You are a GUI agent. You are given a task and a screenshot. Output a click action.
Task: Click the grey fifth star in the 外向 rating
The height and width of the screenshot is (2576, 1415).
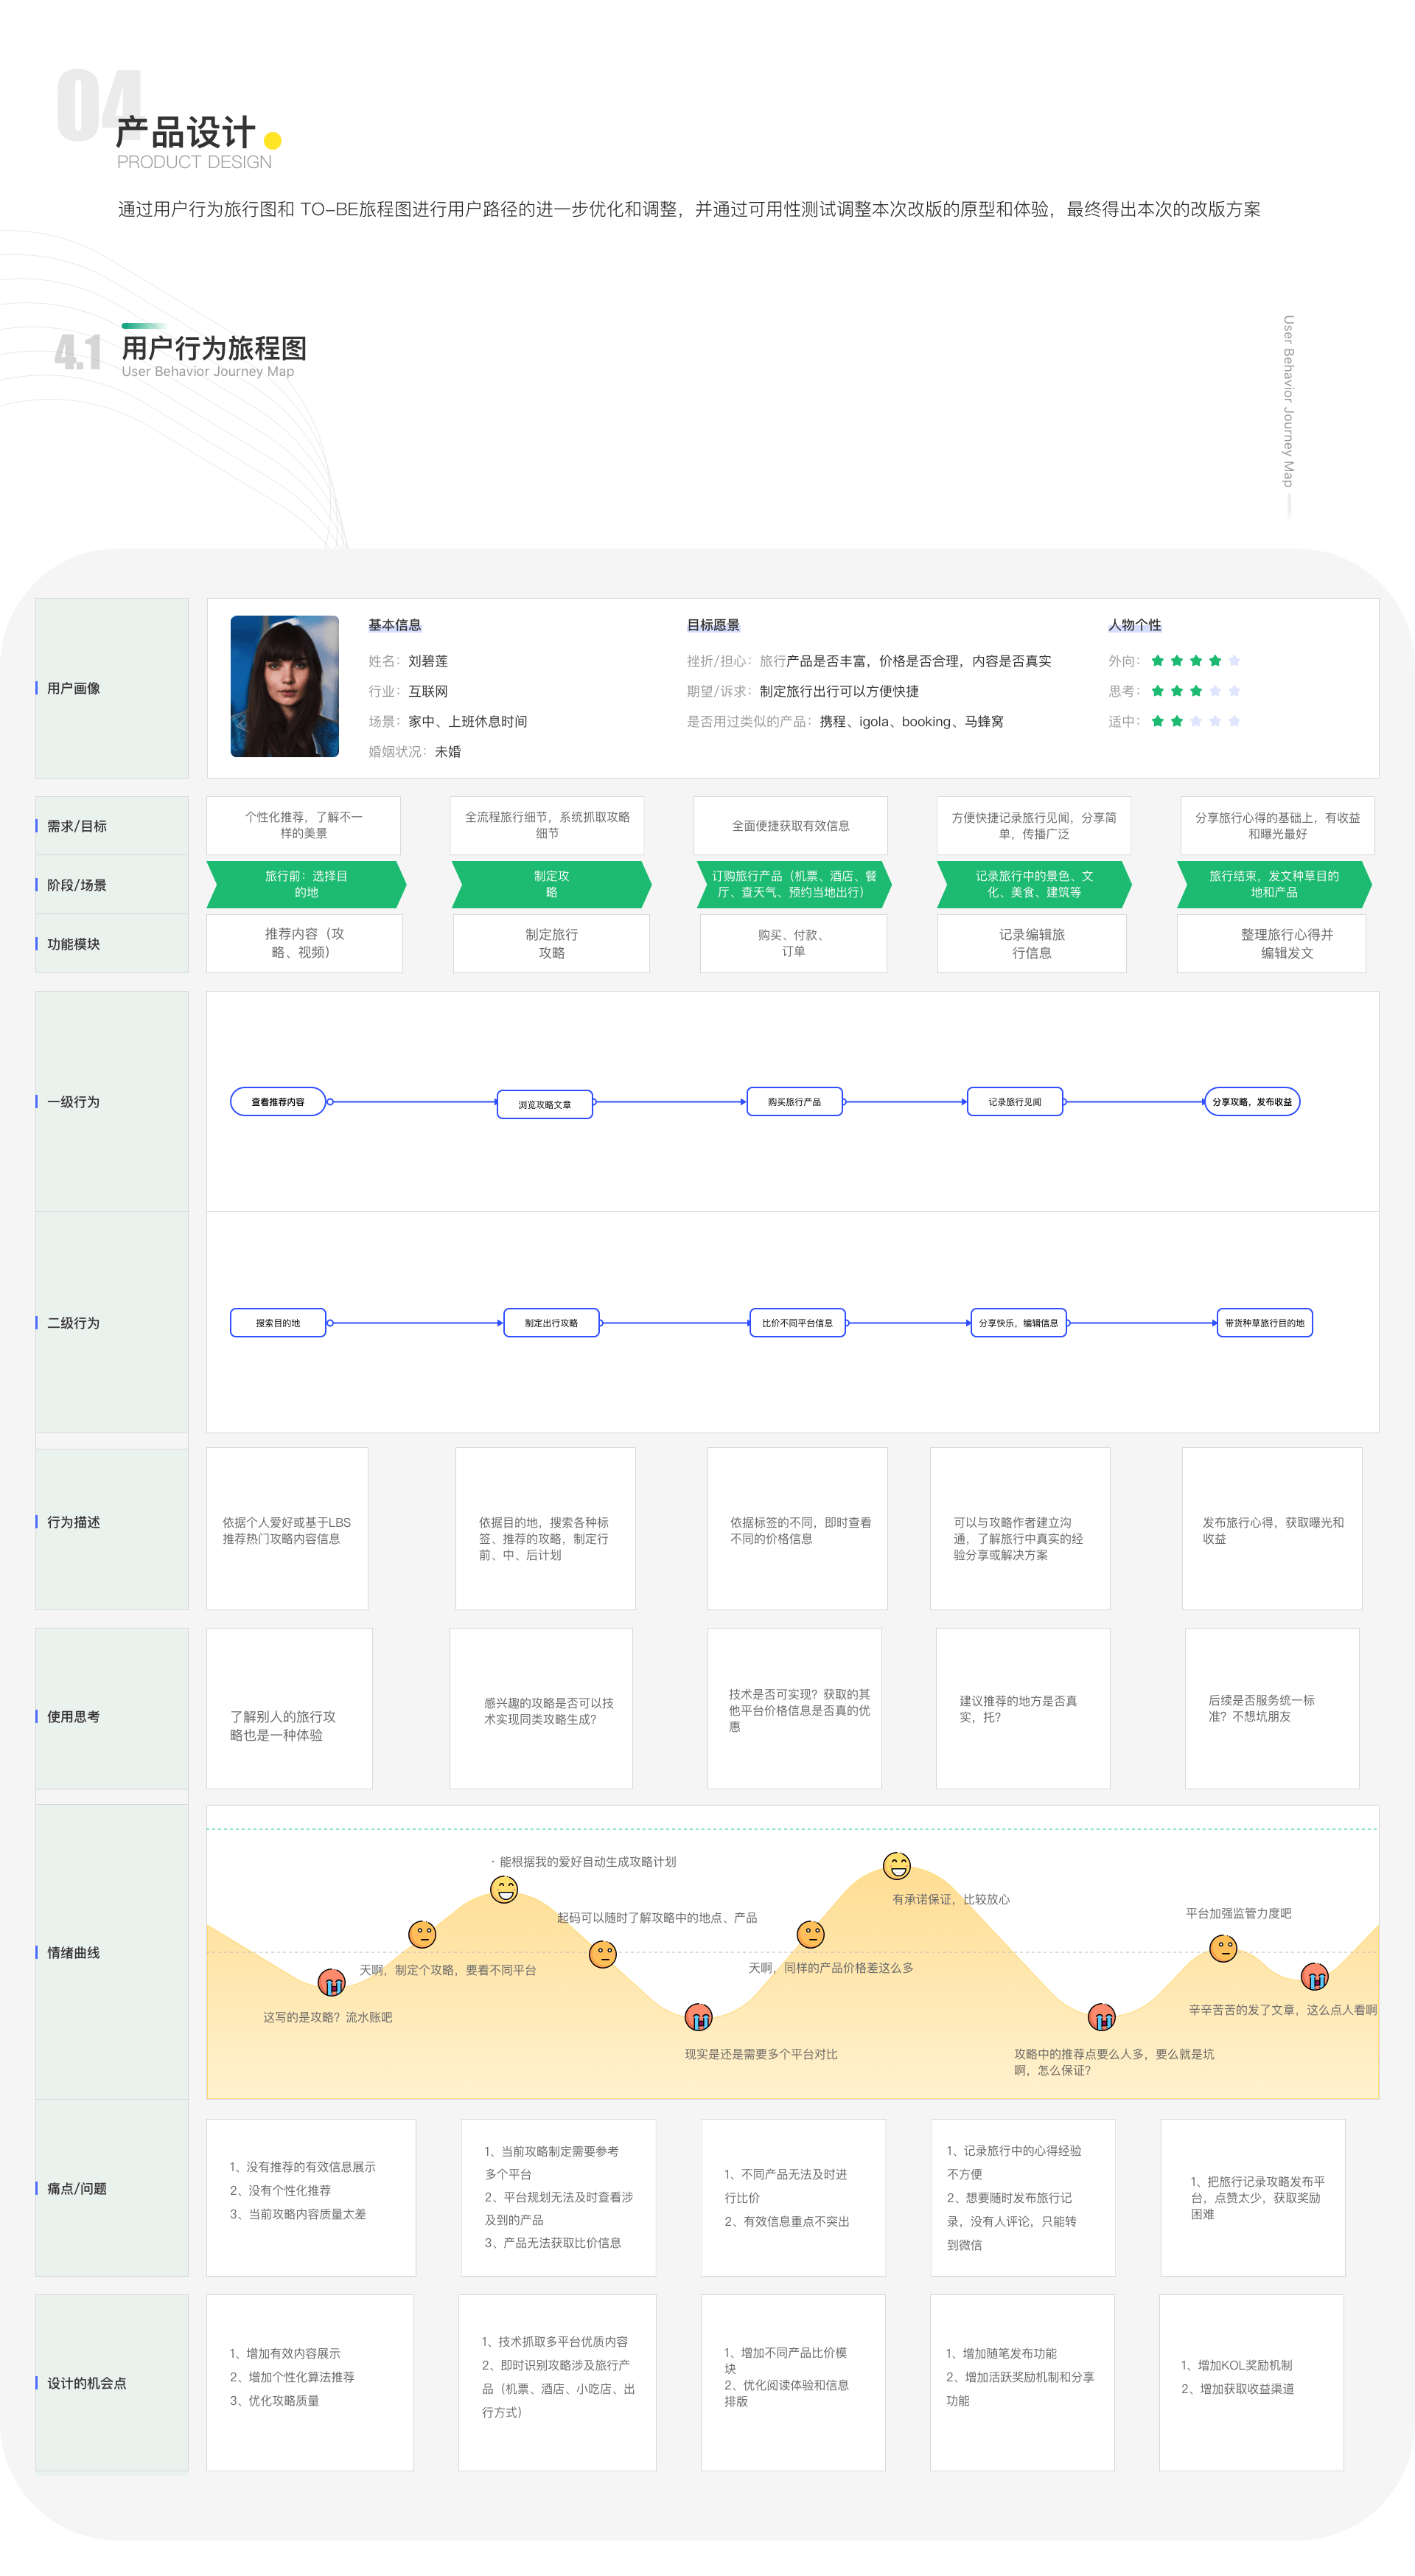(x=1235, y=660)
